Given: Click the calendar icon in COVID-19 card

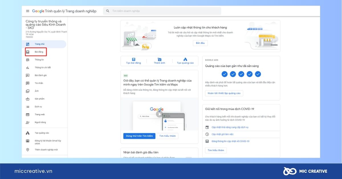Looking at the screenshot, I should [207, 127].
